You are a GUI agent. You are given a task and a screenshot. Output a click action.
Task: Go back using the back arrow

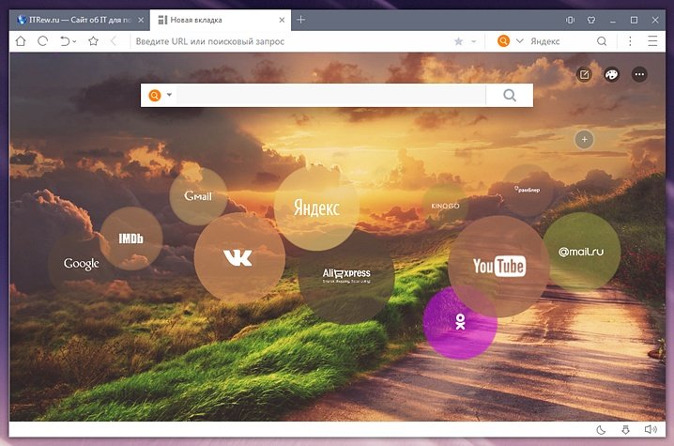click(114, 41)
